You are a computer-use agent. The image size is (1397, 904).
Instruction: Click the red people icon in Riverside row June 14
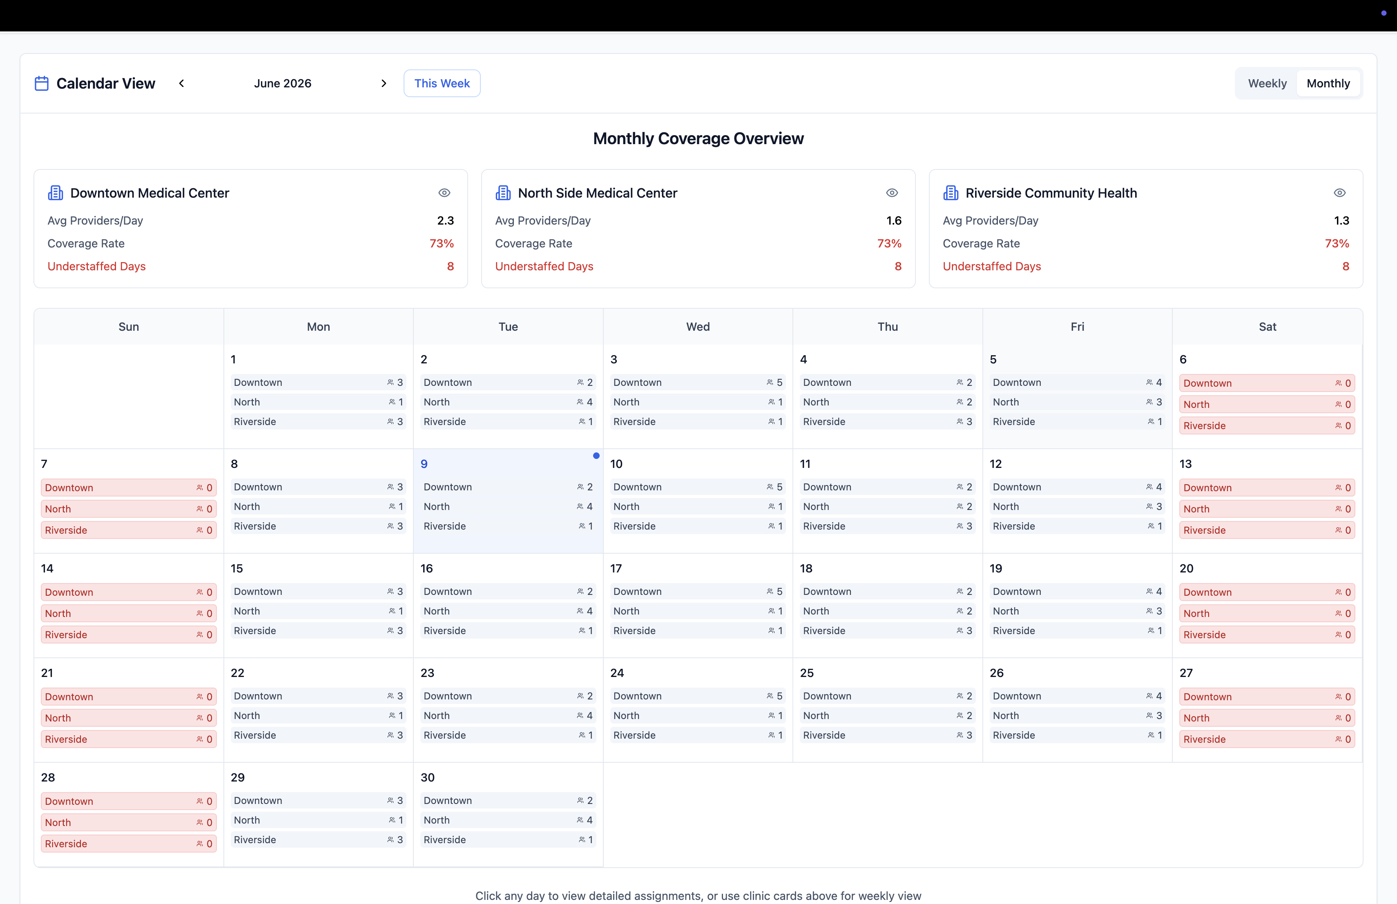point(200,634)
